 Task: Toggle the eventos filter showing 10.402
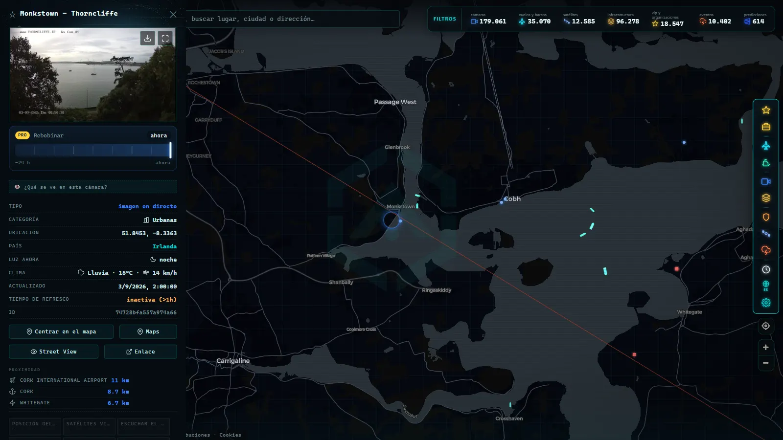[x=715, y=19]
